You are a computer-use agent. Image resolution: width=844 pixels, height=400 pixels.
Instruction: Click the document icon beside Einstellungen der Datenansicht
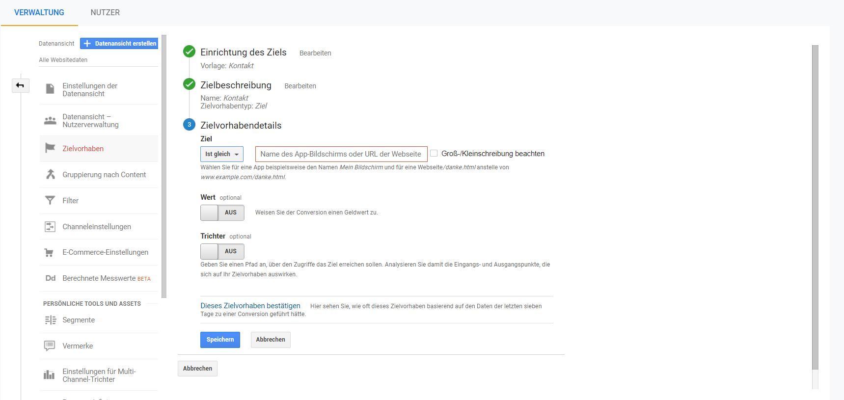50,89
